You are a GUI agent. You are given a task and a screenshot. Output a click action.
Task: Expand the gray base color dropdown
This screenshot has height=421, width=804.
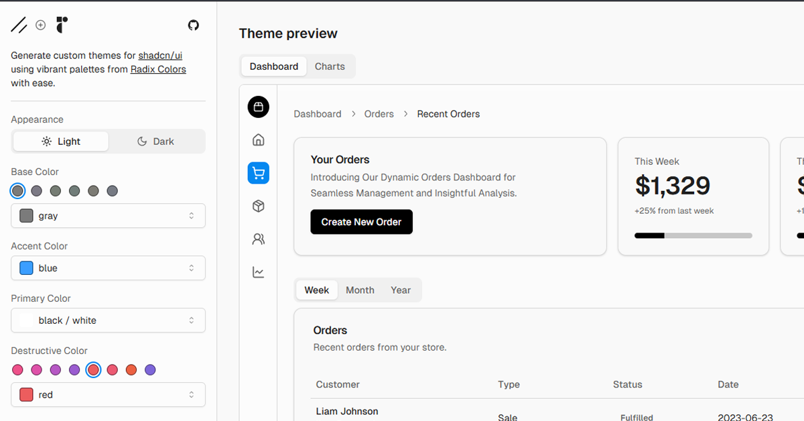[x=108, y=216]
